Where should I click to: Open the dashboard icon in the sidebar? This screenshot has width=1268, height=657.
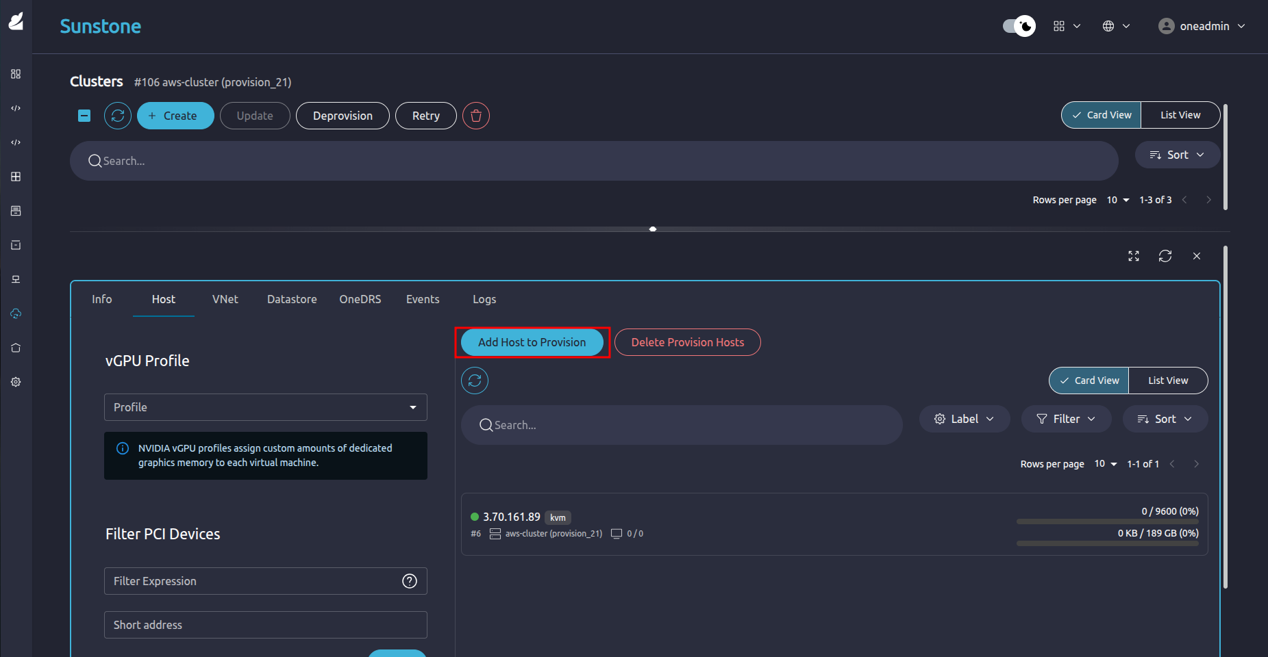tap(16, 74)
